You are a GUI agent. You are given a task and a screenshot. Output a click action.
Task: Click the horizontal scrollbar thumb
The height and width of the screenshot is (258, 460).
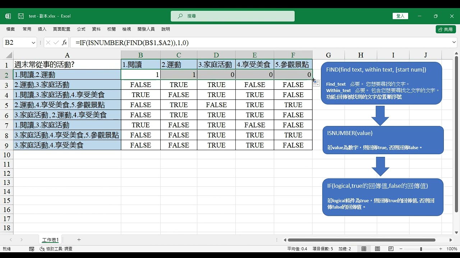pos(362,240)
